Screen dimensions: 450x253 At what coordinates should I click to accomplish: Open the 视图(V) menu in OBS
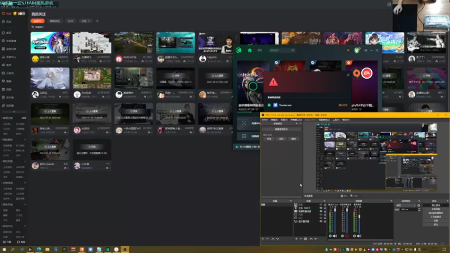284,120
